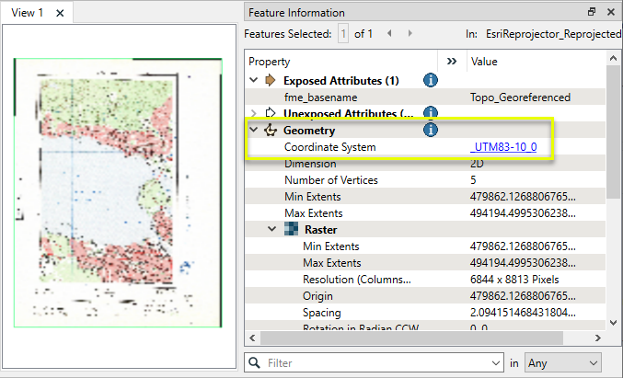Click the Unexposed Attributes info icon
Image resolution: width=623 pixels, height=378 pixels.
coord(430,113)
